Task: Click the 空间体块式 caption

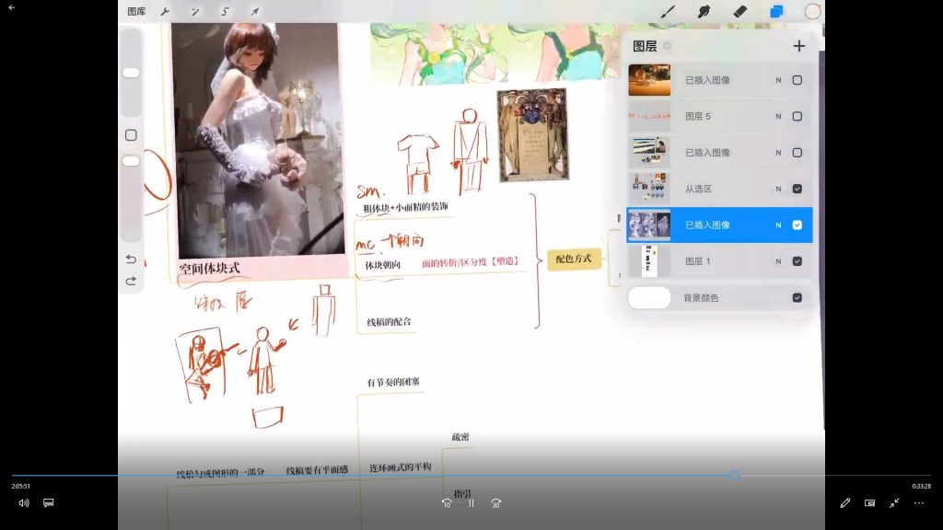Action: click(209, 269)
